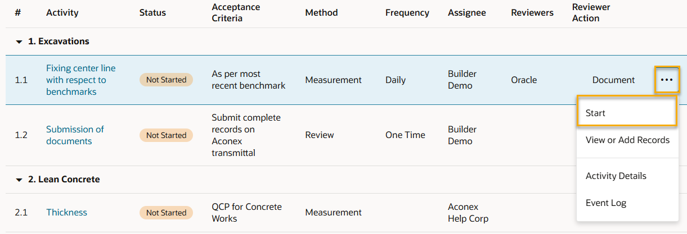Click the Activity column header
Viewport: 687px width, 234px height.
(x=62, y=12)
